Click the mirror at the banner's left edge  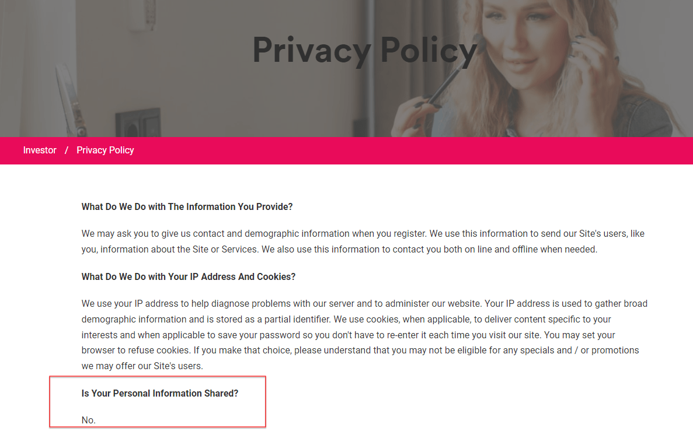pyautogui.click(x=69, y=99)
